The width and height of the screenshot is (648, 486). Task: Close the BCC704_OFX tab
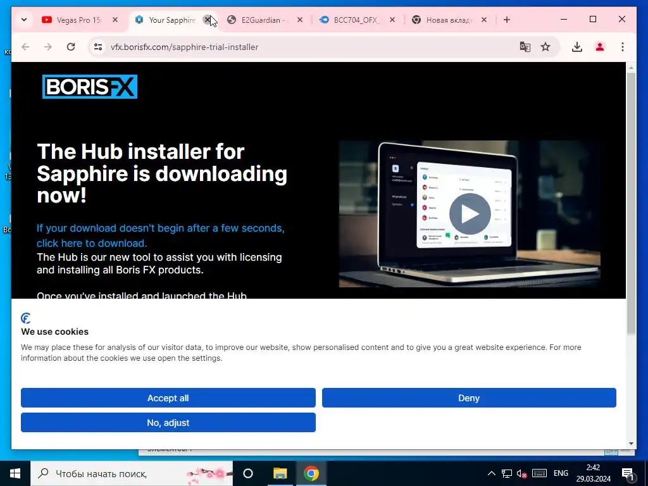pyautogui.click(x=392, y=20)
